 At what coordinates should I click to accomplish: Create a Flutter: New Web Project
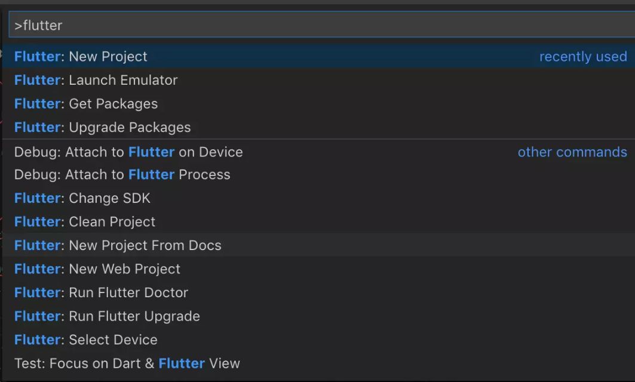97,269
